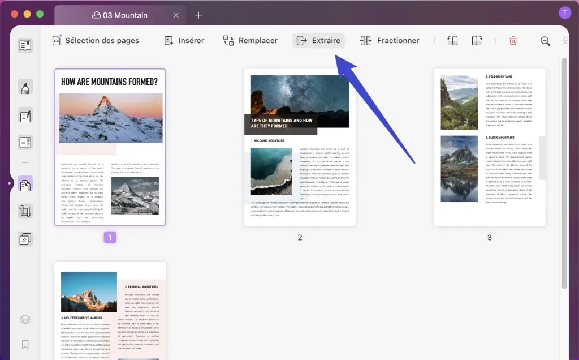Select the fourth page thumbnail
This screenshot has height=360, width=579.
(x=110, y=311)
